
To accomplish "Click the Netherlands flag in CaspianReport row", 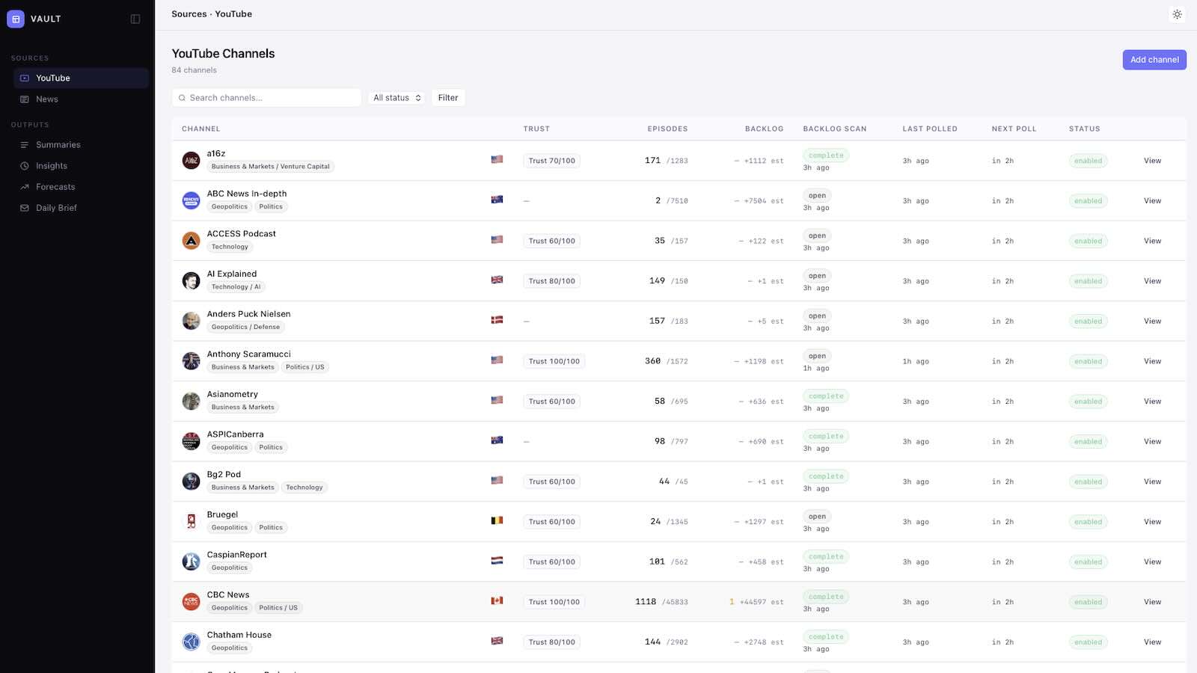I will pyautogui.click(x=497, y=561).
